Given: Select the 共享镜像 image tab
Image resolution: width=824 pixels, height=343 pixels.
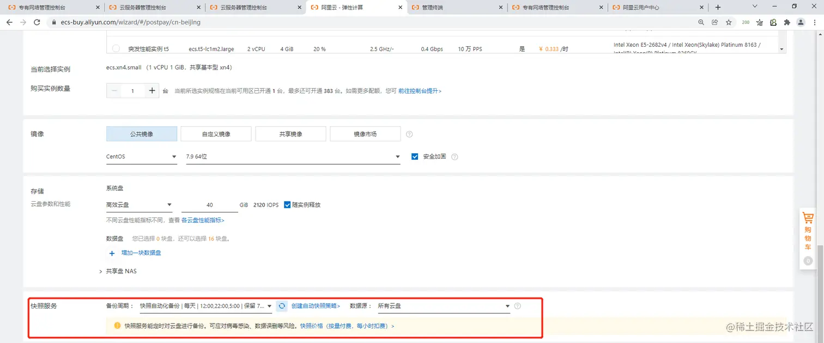Looking at the screenshot, I should pos(290,134).
